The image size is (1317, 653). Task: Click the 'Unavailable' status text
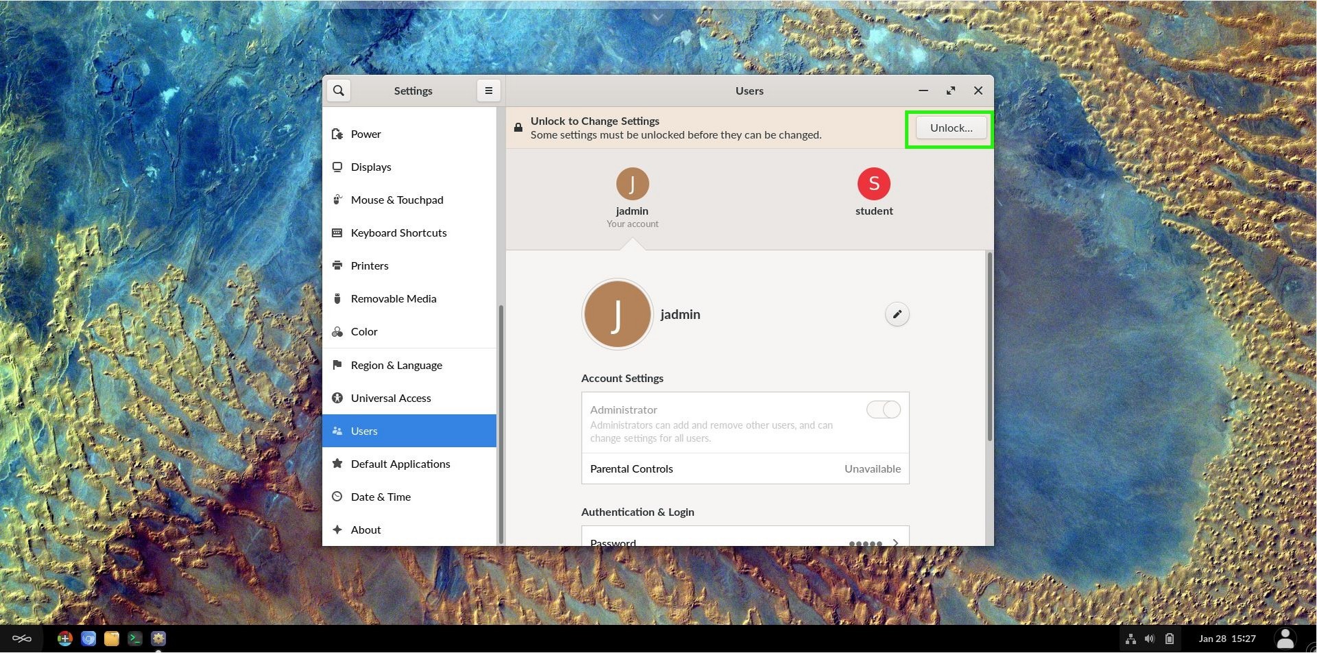tap(873, 468)
